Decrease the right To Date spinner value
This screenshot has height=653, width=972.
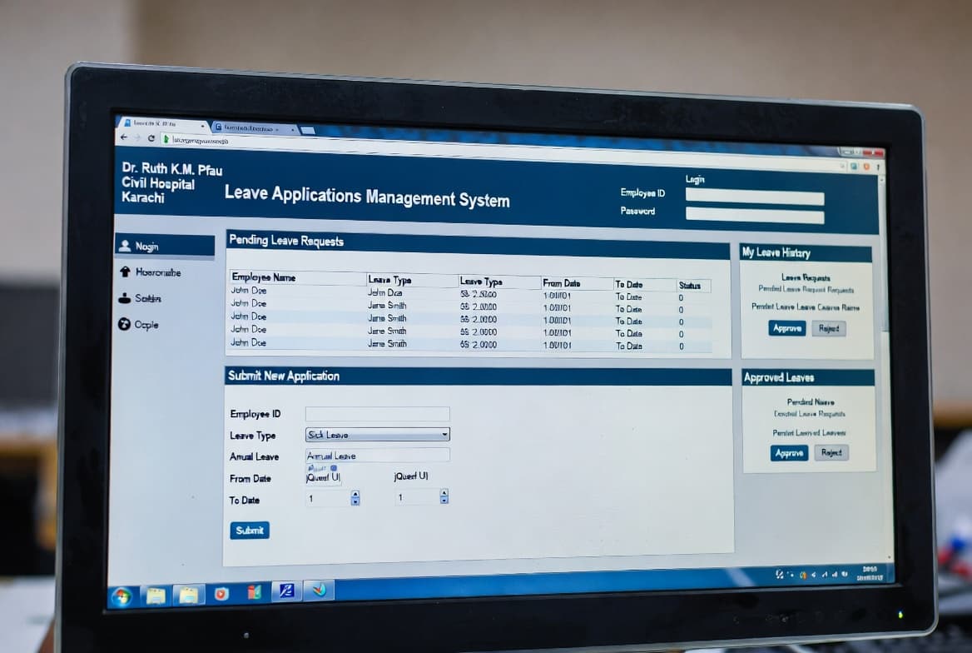(444, 500)
